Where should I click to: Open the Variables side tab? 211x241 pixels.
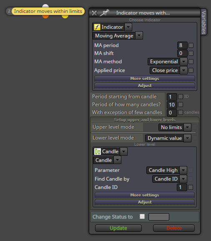pyautogui.click(x=203, y=22)
